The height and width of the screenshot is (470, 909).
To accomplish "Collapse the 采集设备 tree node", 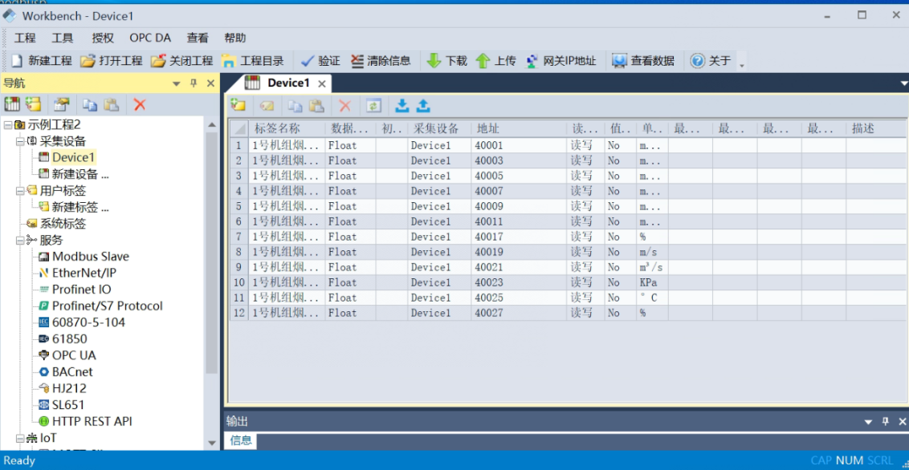I will (x=19, y=140).
